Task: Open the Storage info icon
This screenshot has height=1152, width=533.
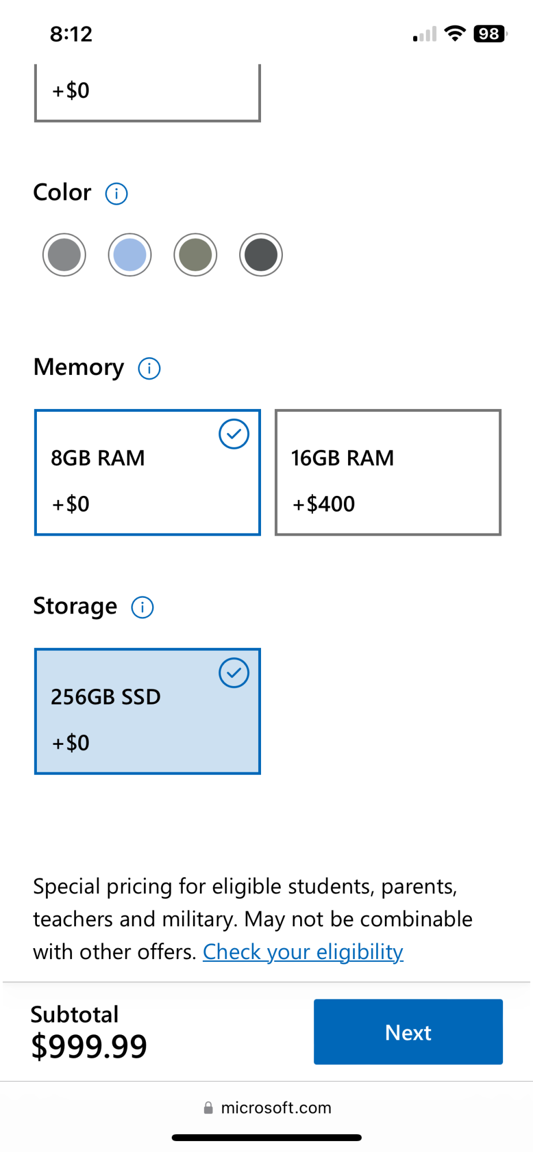Action: click(142, 607)
